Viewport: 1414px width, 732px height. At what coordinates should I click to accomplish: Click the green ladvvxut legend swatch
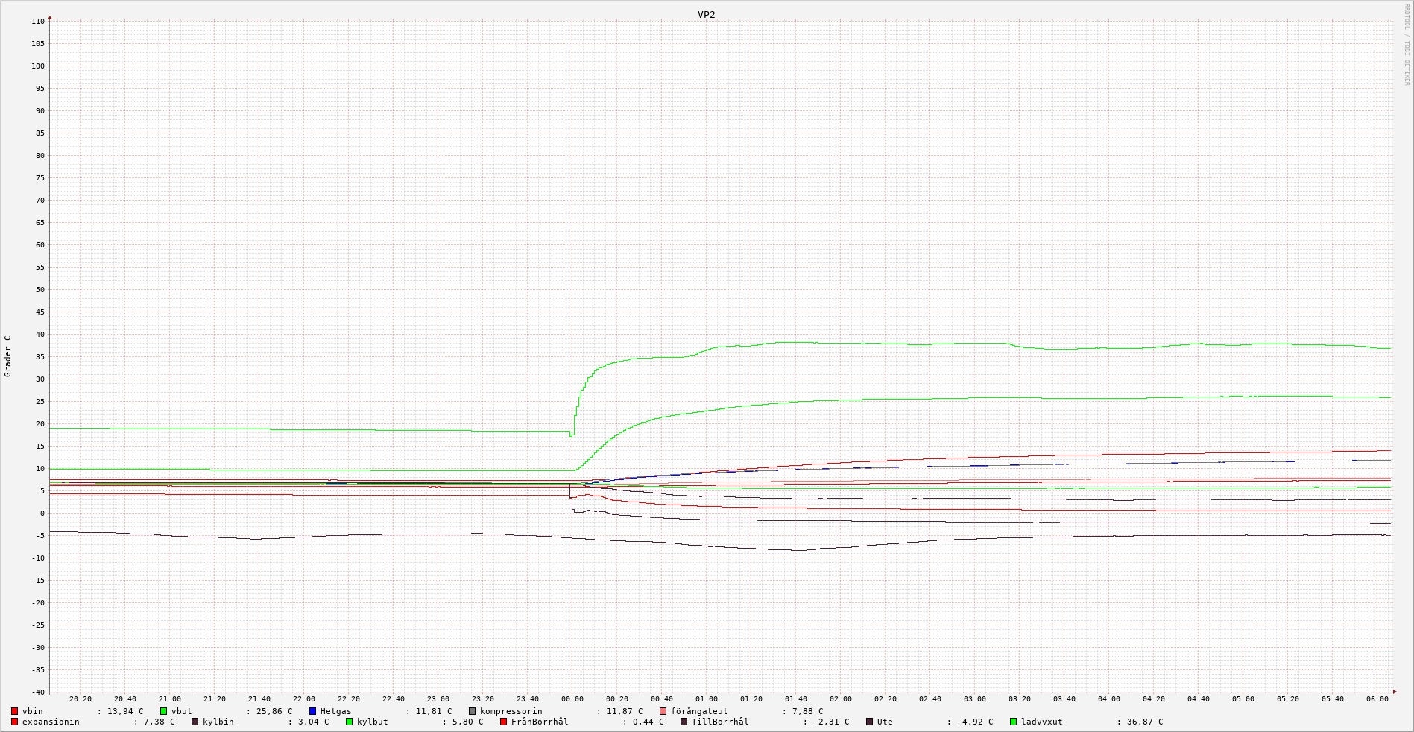click(x=1014, y=722)
